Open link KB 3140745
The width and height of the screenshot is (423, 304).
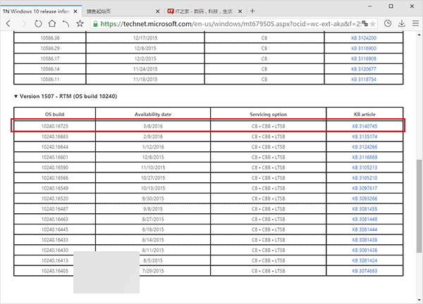pyautogui.click(x=364, y=126)
